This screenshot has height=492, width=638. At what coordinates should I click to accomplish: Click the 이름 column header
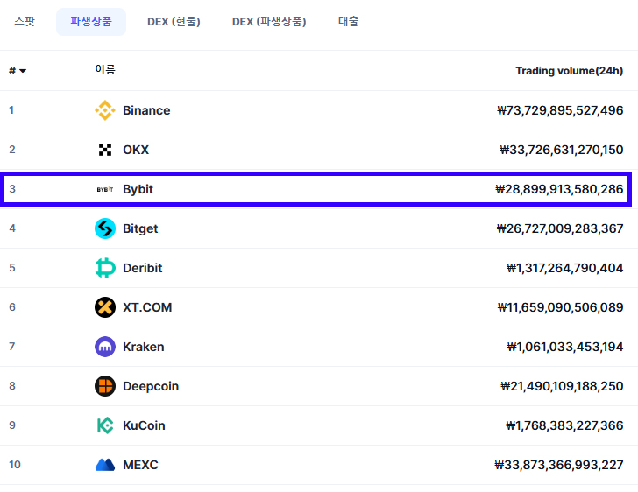coord(105,69)
